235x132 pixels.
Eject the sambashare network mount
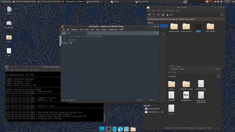click(162, 112)
